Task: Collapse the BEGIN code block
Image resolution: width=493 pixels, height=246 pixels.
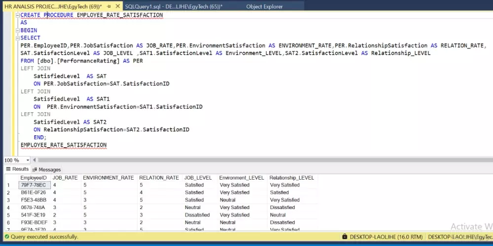Action: tap(18, 31)
